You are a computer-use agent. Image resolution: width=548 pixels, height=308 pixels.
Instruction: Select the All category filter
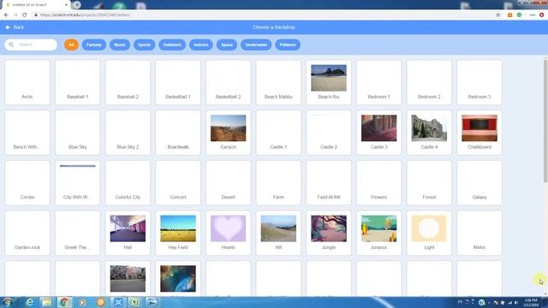pyautogui.click(x=71, y=44)
